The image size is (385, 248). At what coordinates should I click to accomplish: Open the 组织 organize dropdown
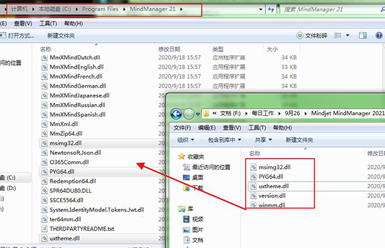click(185, 140)
